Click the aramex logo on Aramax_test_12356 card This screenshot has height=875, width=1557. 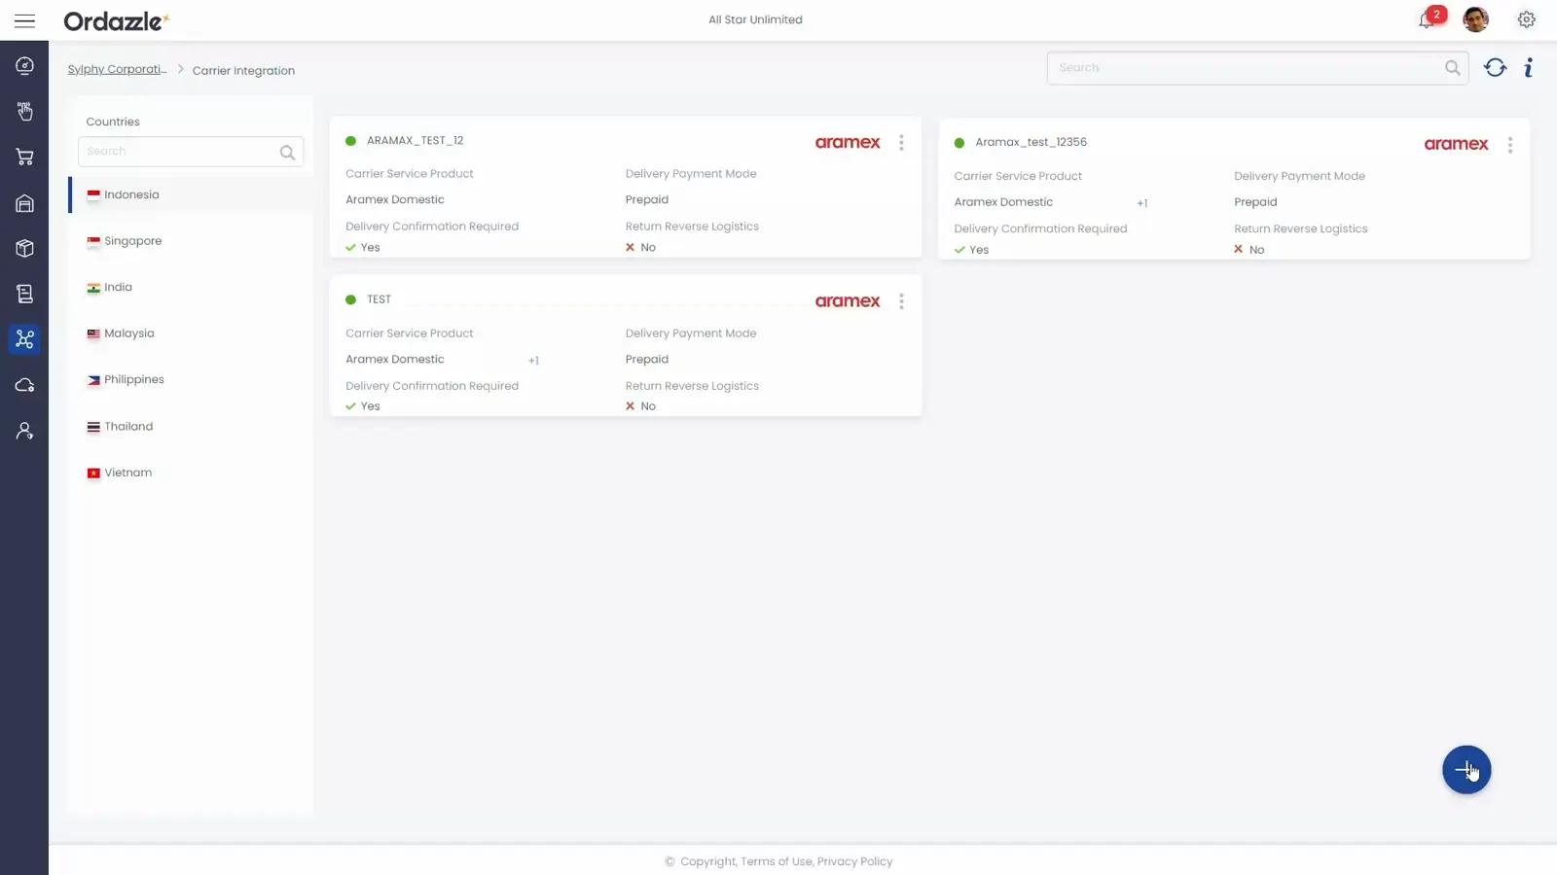click(1456, 144)
